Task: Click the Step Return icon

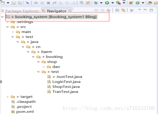Action: pos(73,3)
